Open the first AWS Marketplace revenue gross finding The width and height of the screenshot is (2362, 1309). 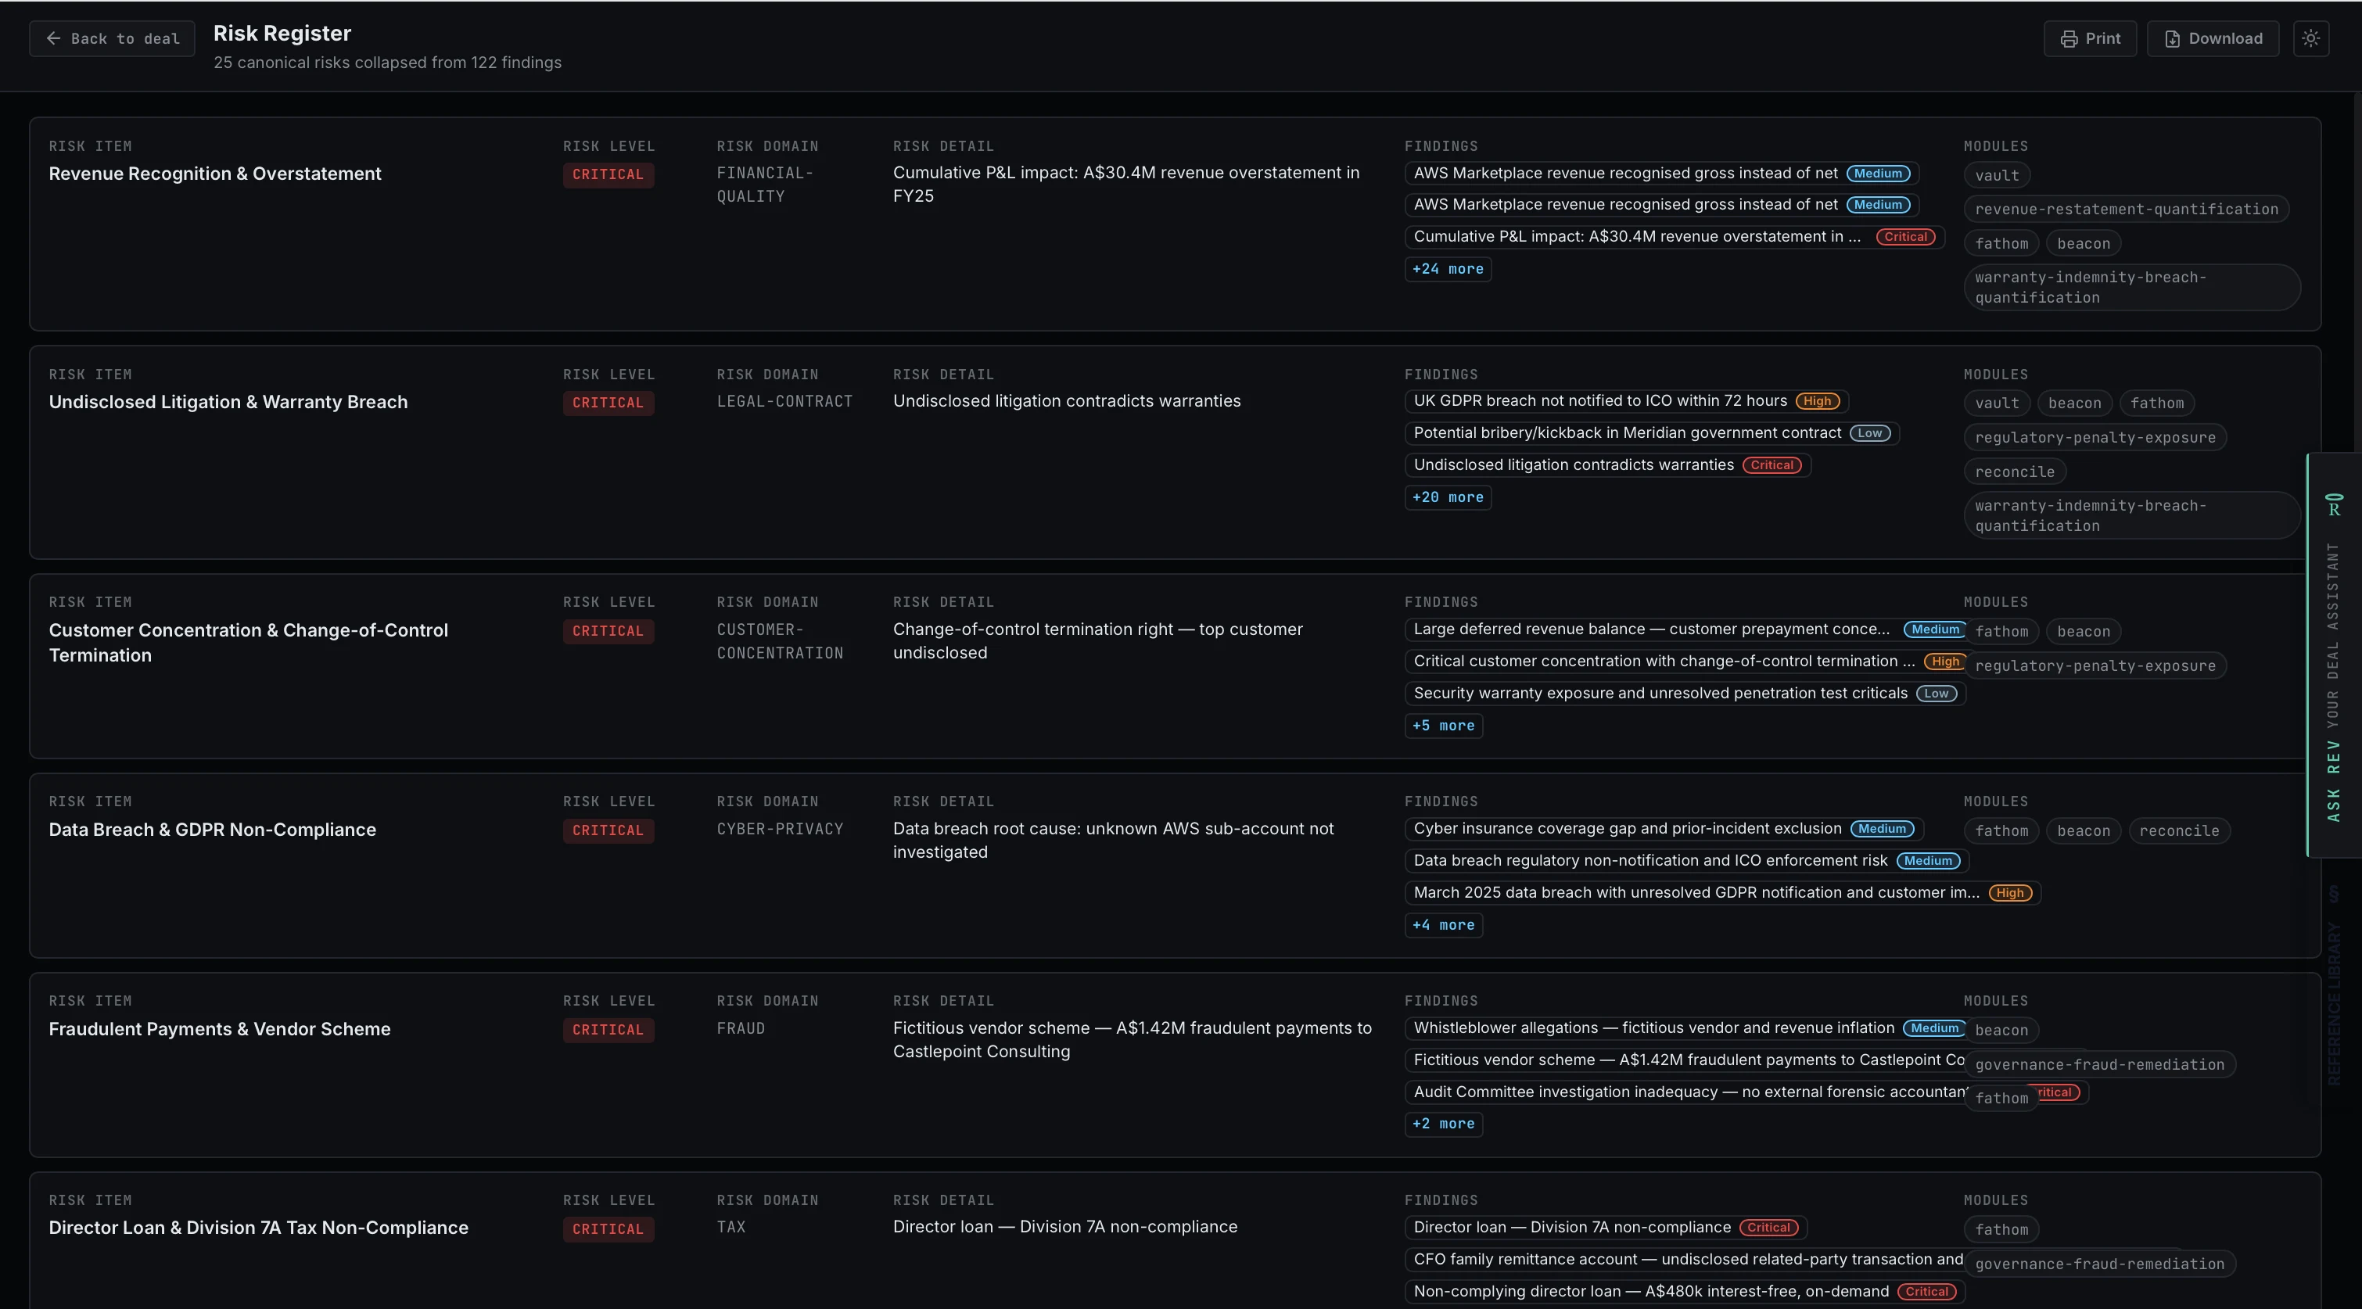pos(1661,174)
